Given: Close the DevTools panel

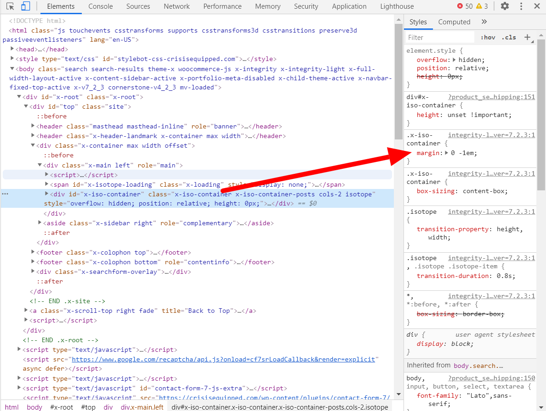Looking at the screenshot, I should click(537, 6).
